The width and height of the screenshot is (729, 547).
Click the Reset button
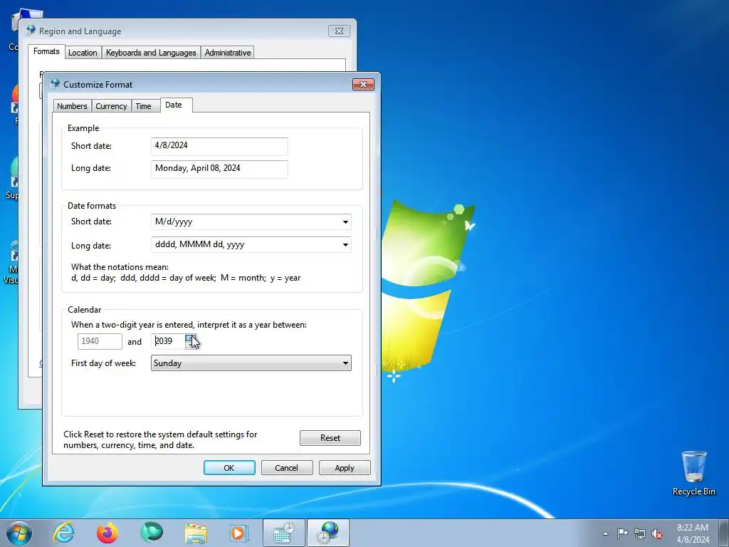coord(330,438)
